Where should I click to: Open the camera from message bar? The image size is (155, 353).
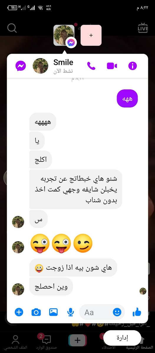(x=36, y=312)
